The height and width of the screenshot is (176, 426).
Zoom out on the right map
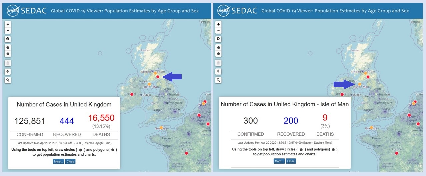(218, 31)
